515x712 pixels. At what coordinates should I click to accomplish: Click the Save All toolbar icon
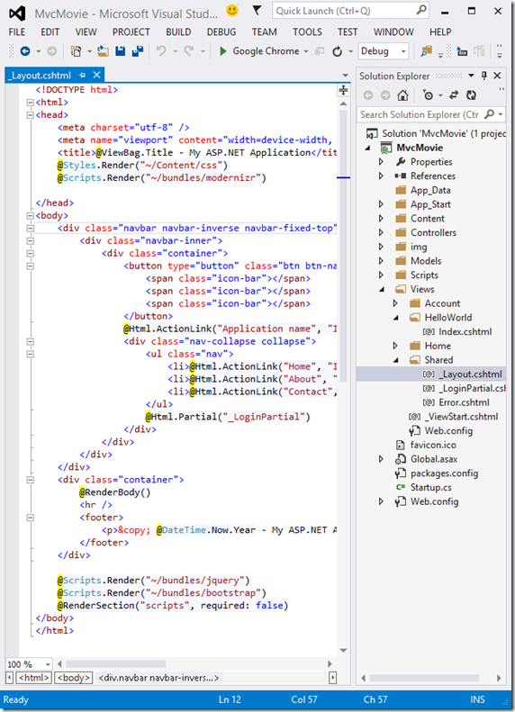click(x=138, y=51)
